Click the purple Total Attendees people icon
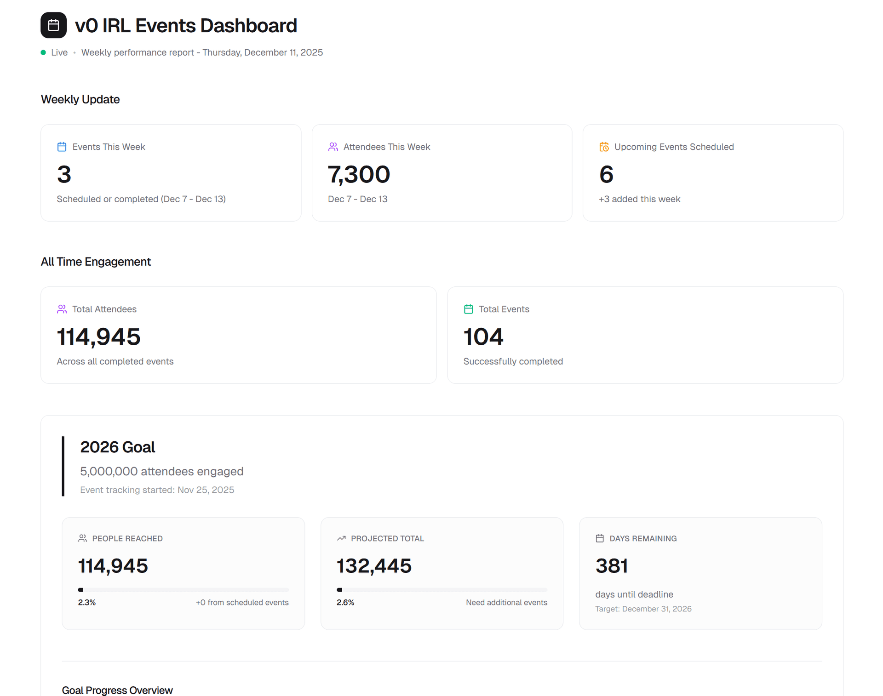883x696 pixels. [x=62, y=309]
